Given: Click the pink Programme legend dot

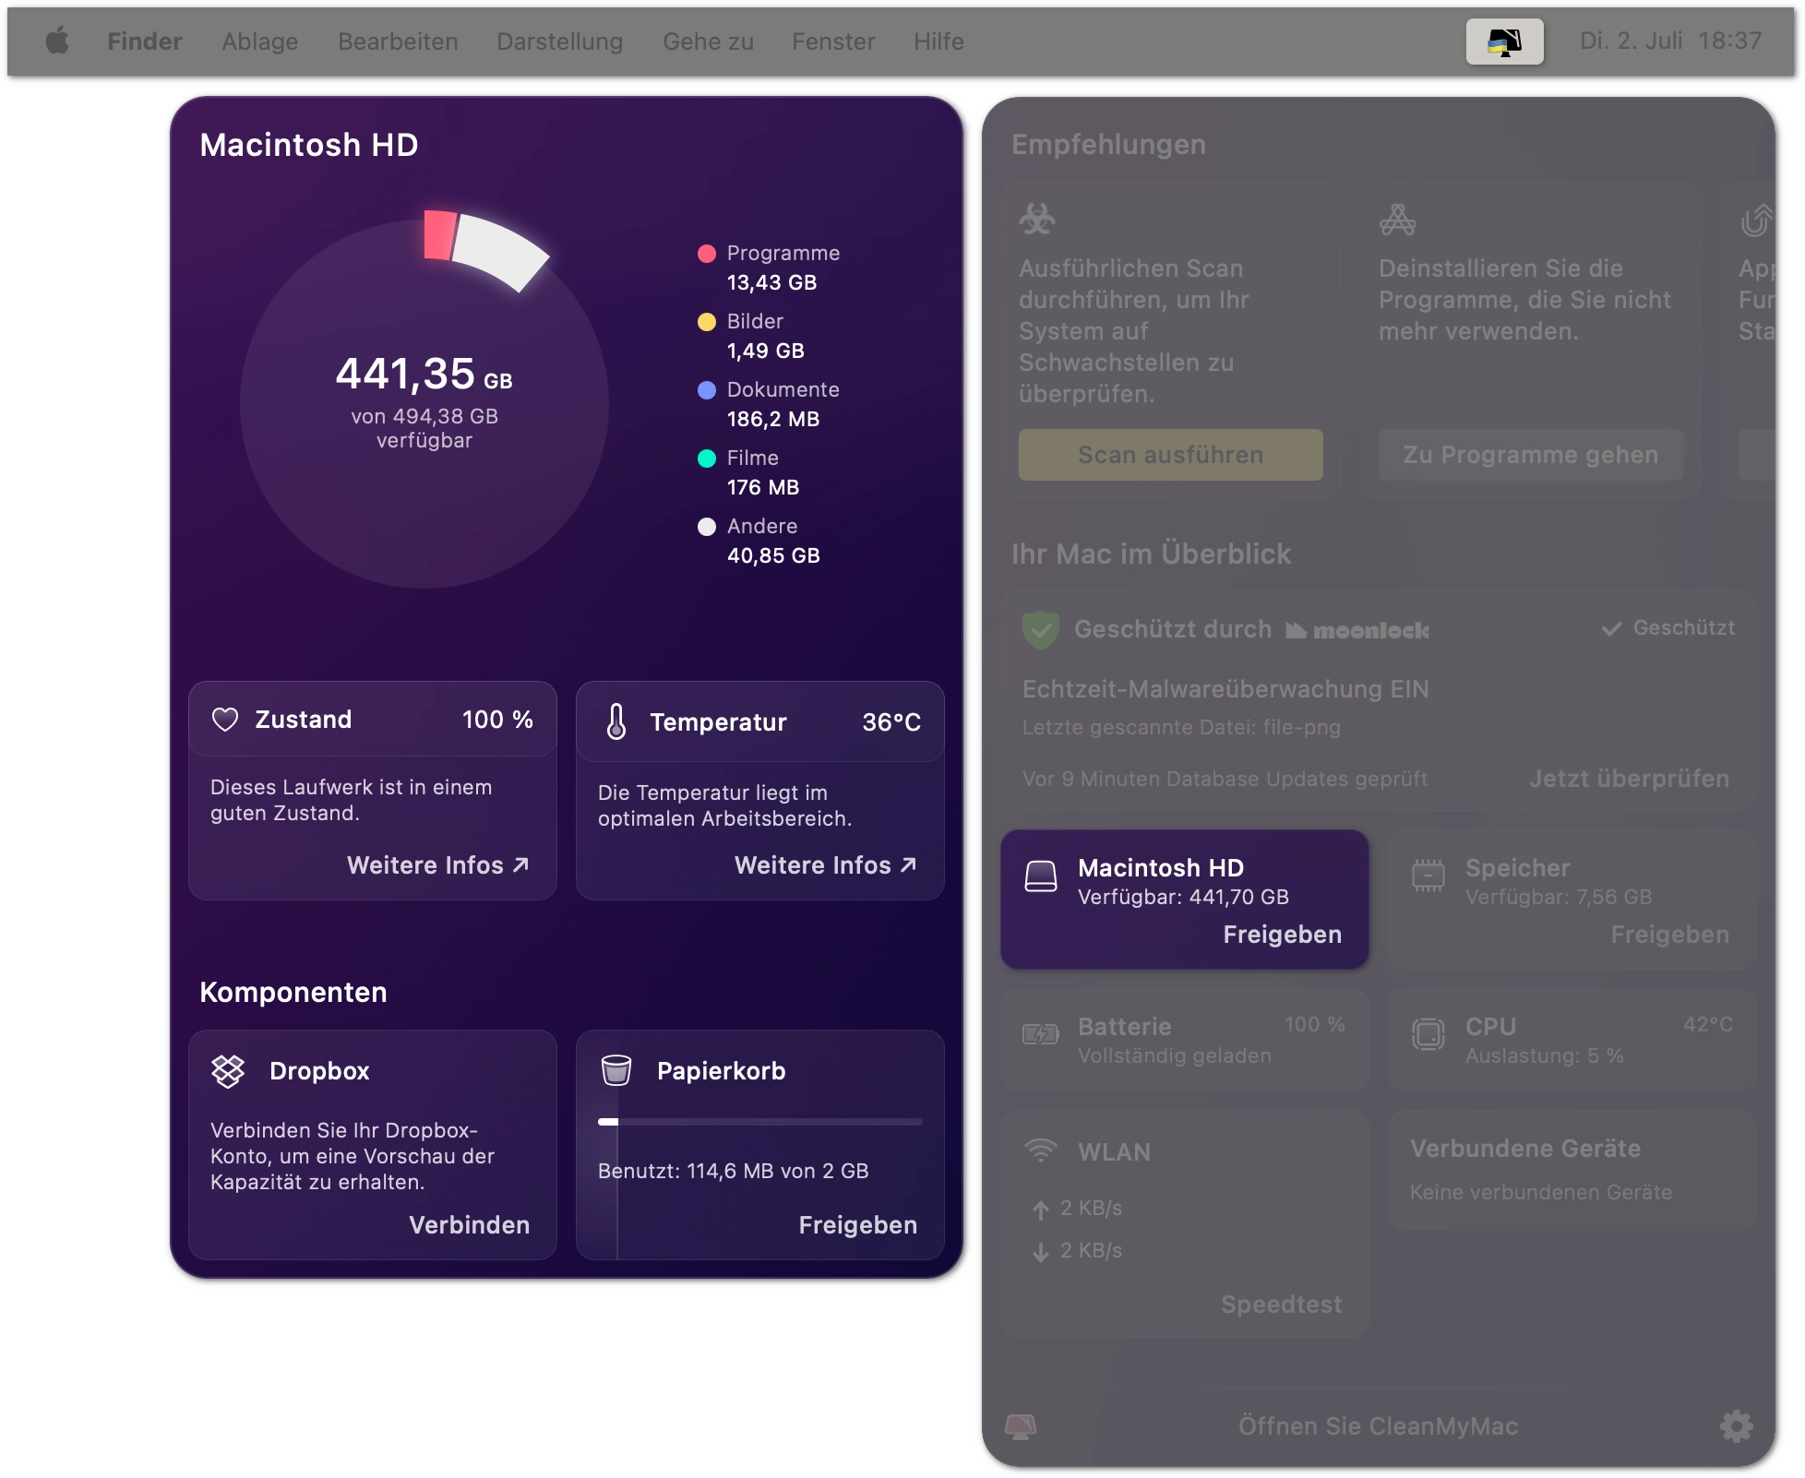Looking at the screenshot, I should point(707,254).
